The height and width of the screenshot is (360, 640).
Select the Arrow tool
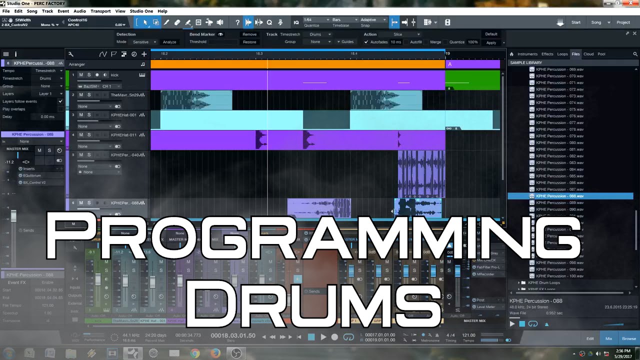coord(145,22)
